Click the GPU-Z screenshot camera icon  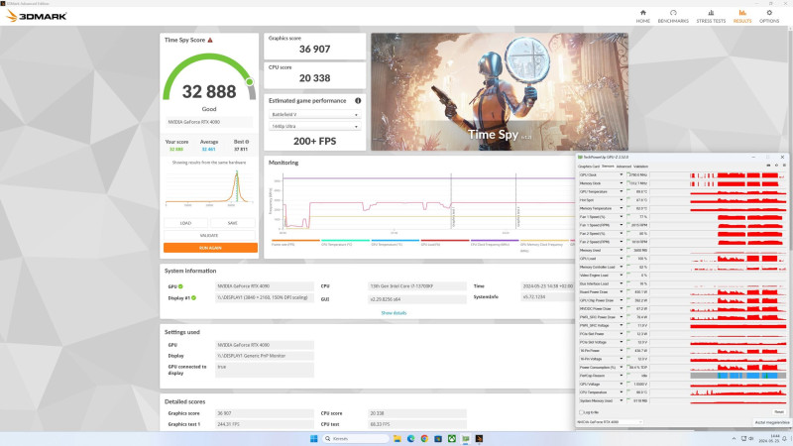(768, 166)
